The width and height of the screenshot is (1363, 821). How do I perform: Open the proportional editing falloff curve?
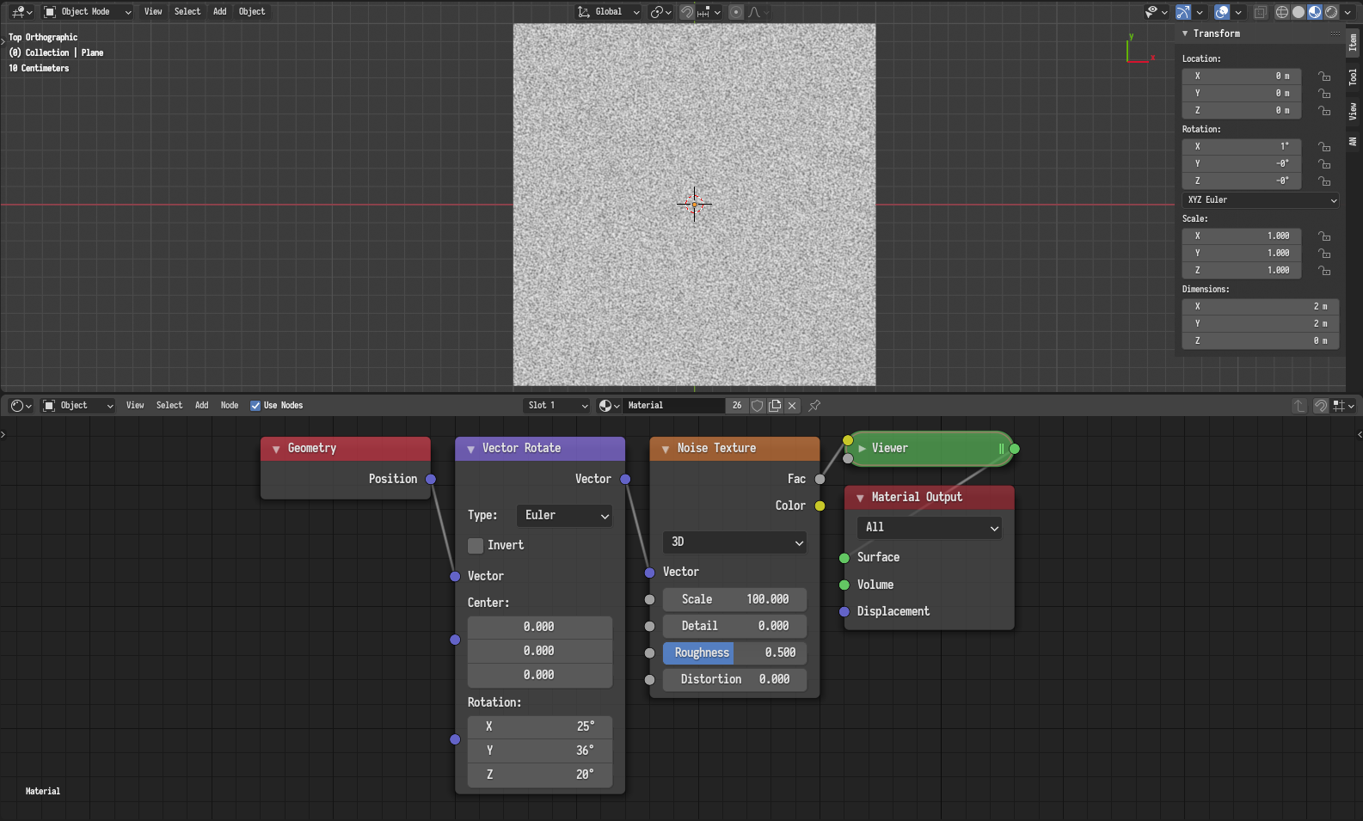tap(758, 12)
